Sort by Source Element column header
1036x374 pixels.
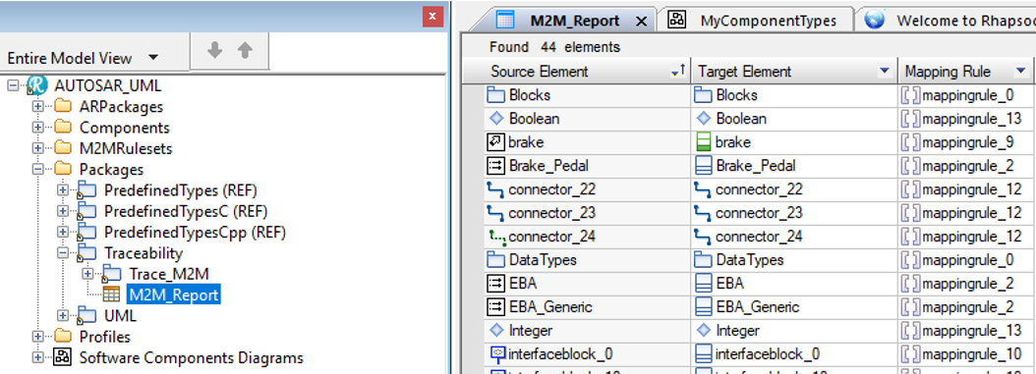pos(576,72)
